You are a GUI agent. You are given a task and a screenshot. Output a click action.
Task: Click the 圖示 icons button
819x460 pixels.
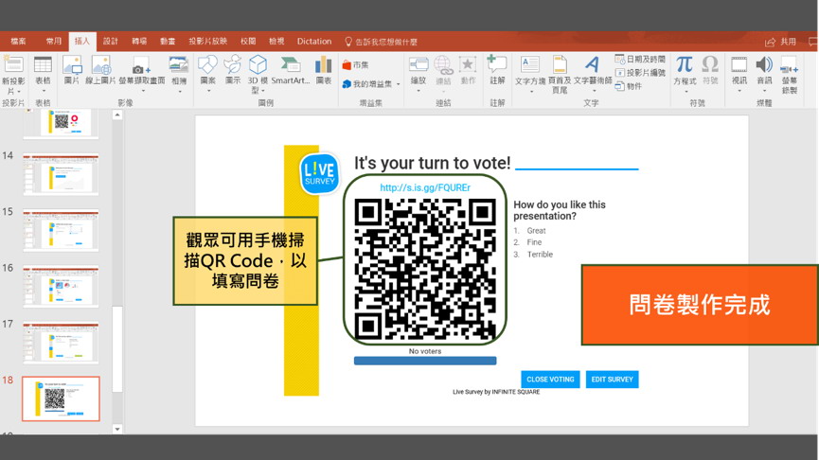click(x=232, y=64)
